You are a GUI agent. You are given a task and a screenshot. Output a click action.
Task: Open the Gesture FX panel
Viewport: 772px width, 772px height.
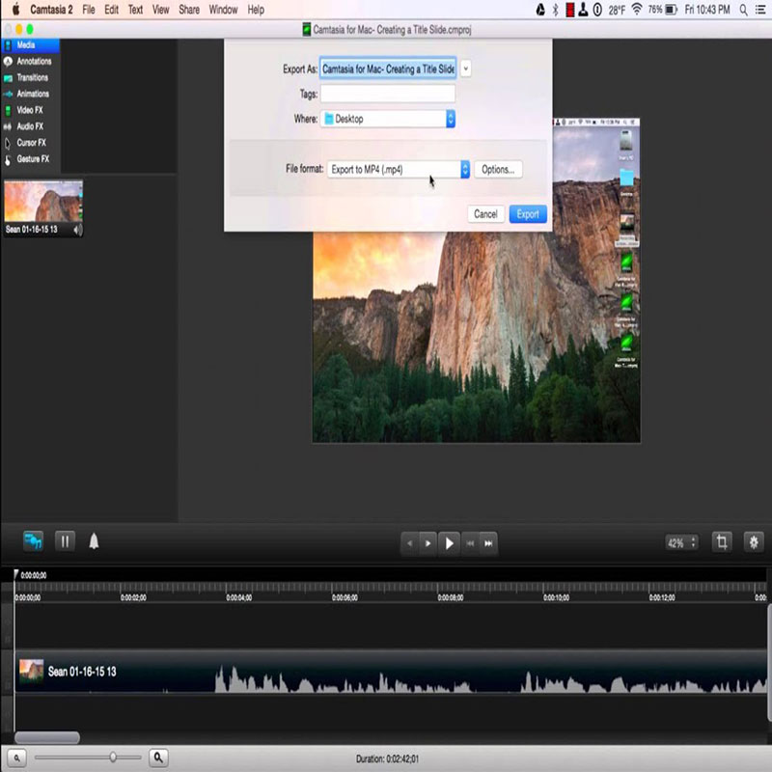coord(31,159)
